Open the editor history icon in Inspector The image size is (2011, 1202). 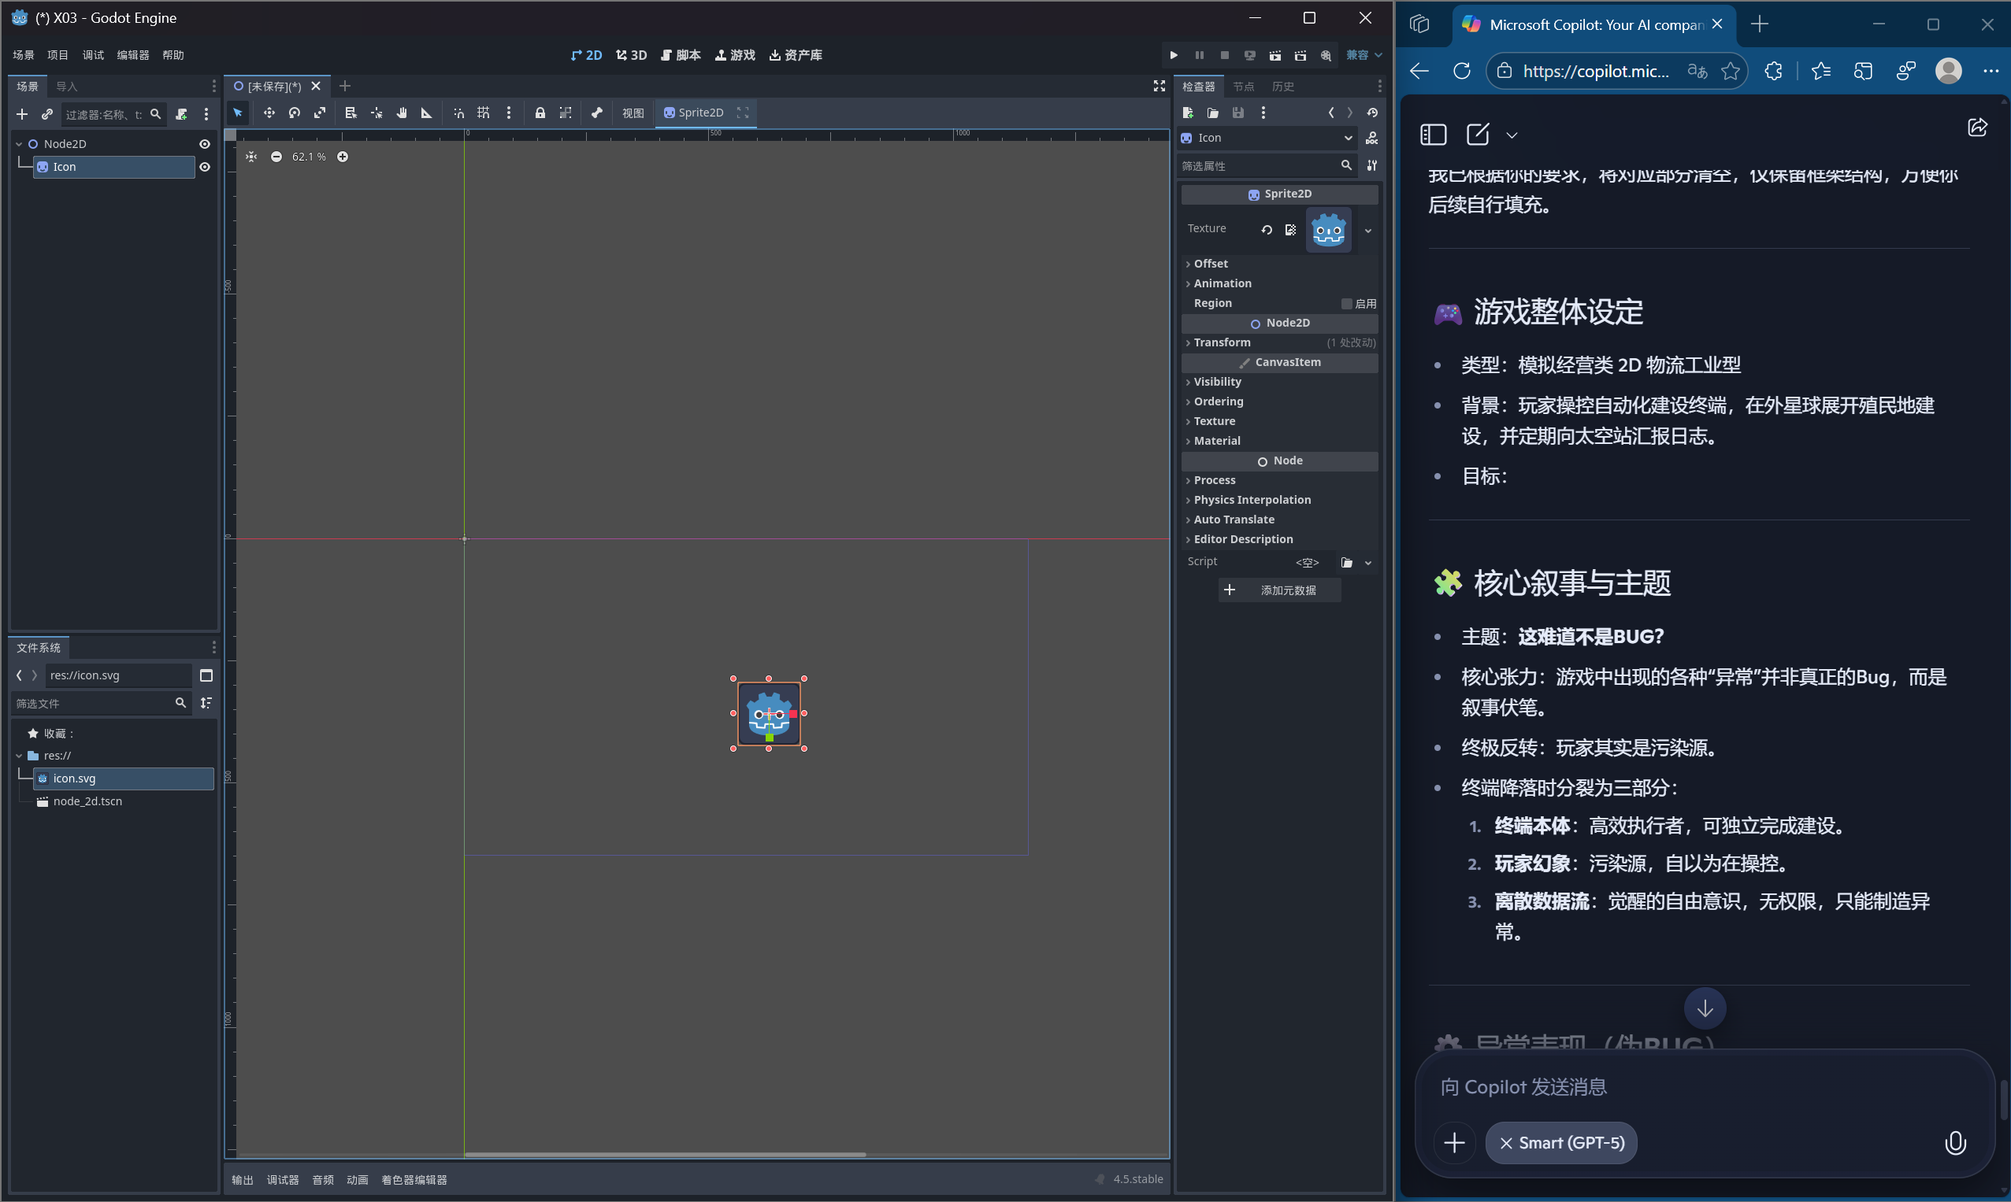[1372, 113]
